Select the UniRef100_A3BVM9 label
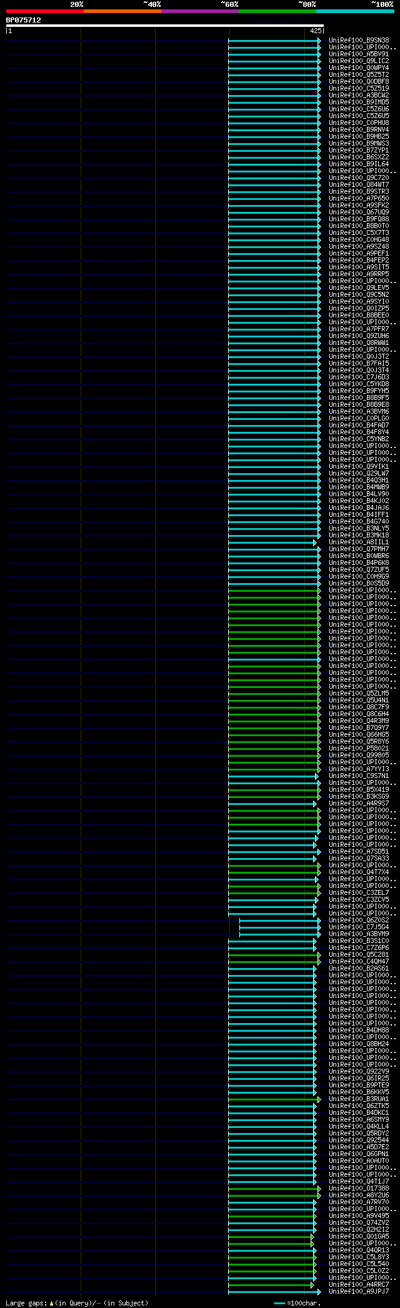 click(359, 934)
